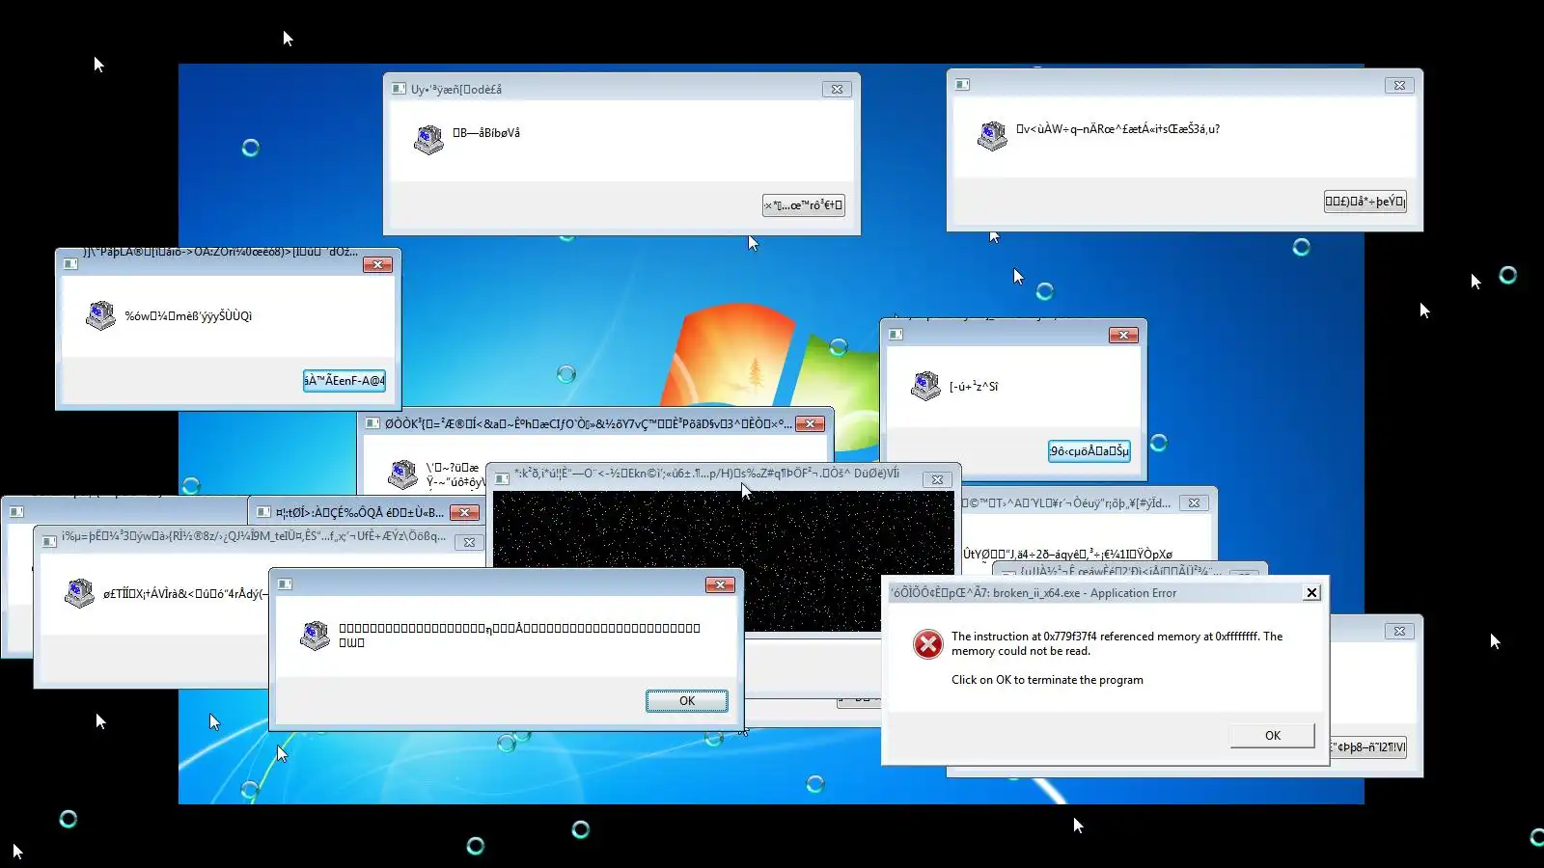Viewport: 1544px width, 868px height.
Task: Close the starfield window
Action: tap(937, 479)
